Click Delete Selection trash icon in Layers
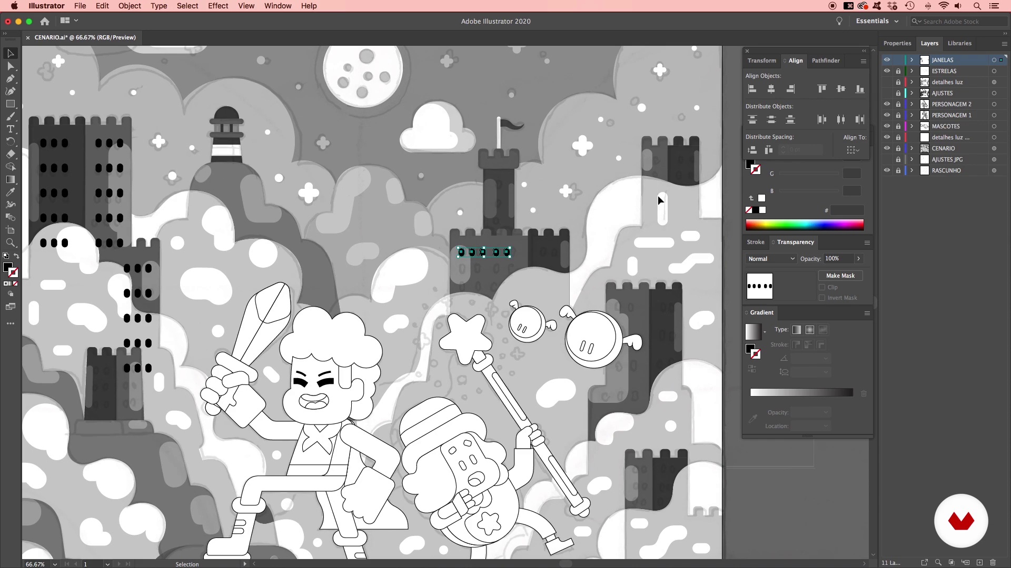Image resolution: width=1011 pixels, height=568 pixels. tap(993, 562)
